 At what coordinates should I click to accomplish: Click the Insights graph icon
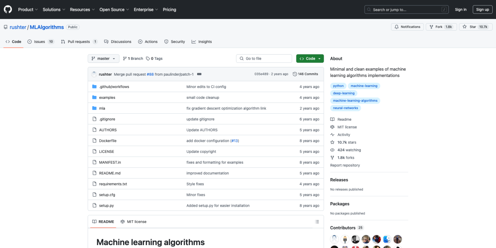click(x=193, y=41)
